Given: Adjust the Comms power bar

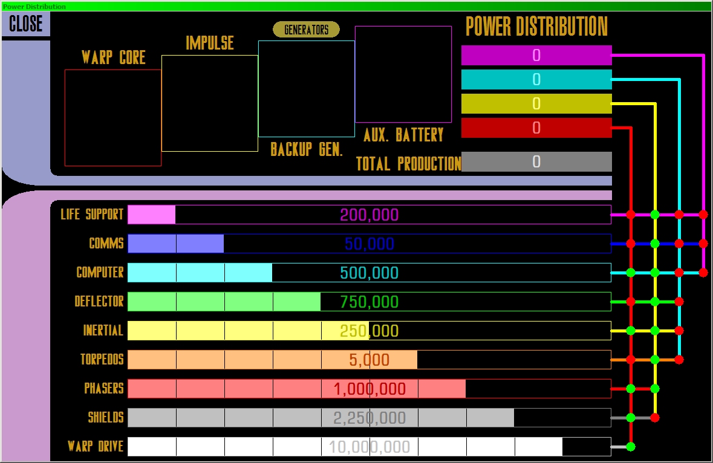Looking at the screenshot, I should pyautogui.click(x=370, y=244).
